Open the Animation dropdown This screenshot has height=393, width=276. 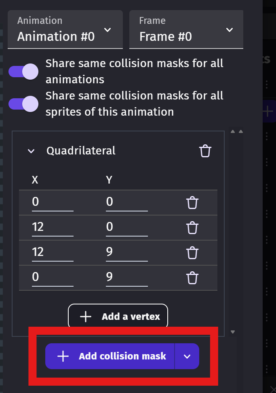click(x=65, y=30)
